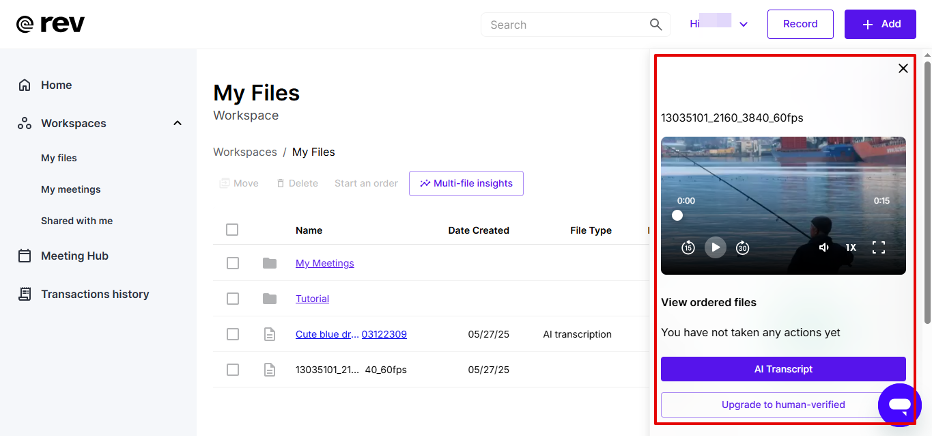Image resolution: width=932 pixels, height=436 pixels.
Task: Enter fullscreen video mode
Action: pyautogui.click(x=879, y=247)
